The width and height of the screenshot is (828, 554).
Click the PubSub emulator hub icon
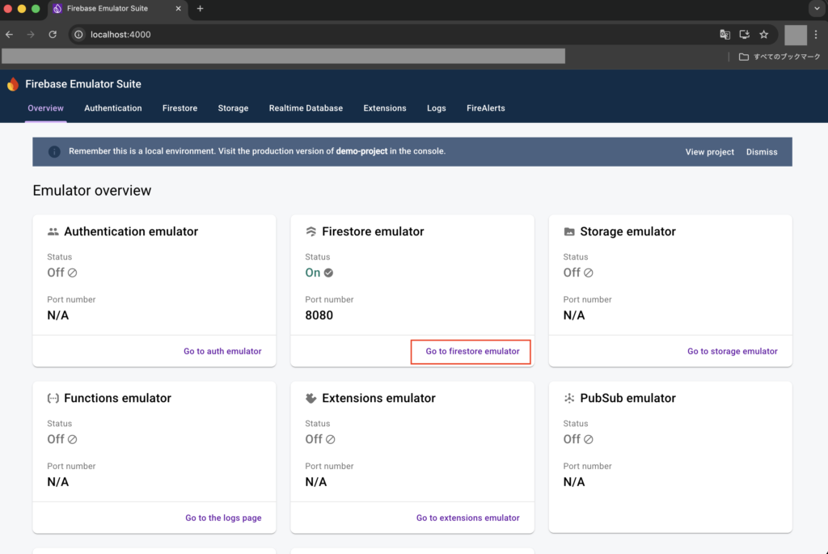coord(569,398)
